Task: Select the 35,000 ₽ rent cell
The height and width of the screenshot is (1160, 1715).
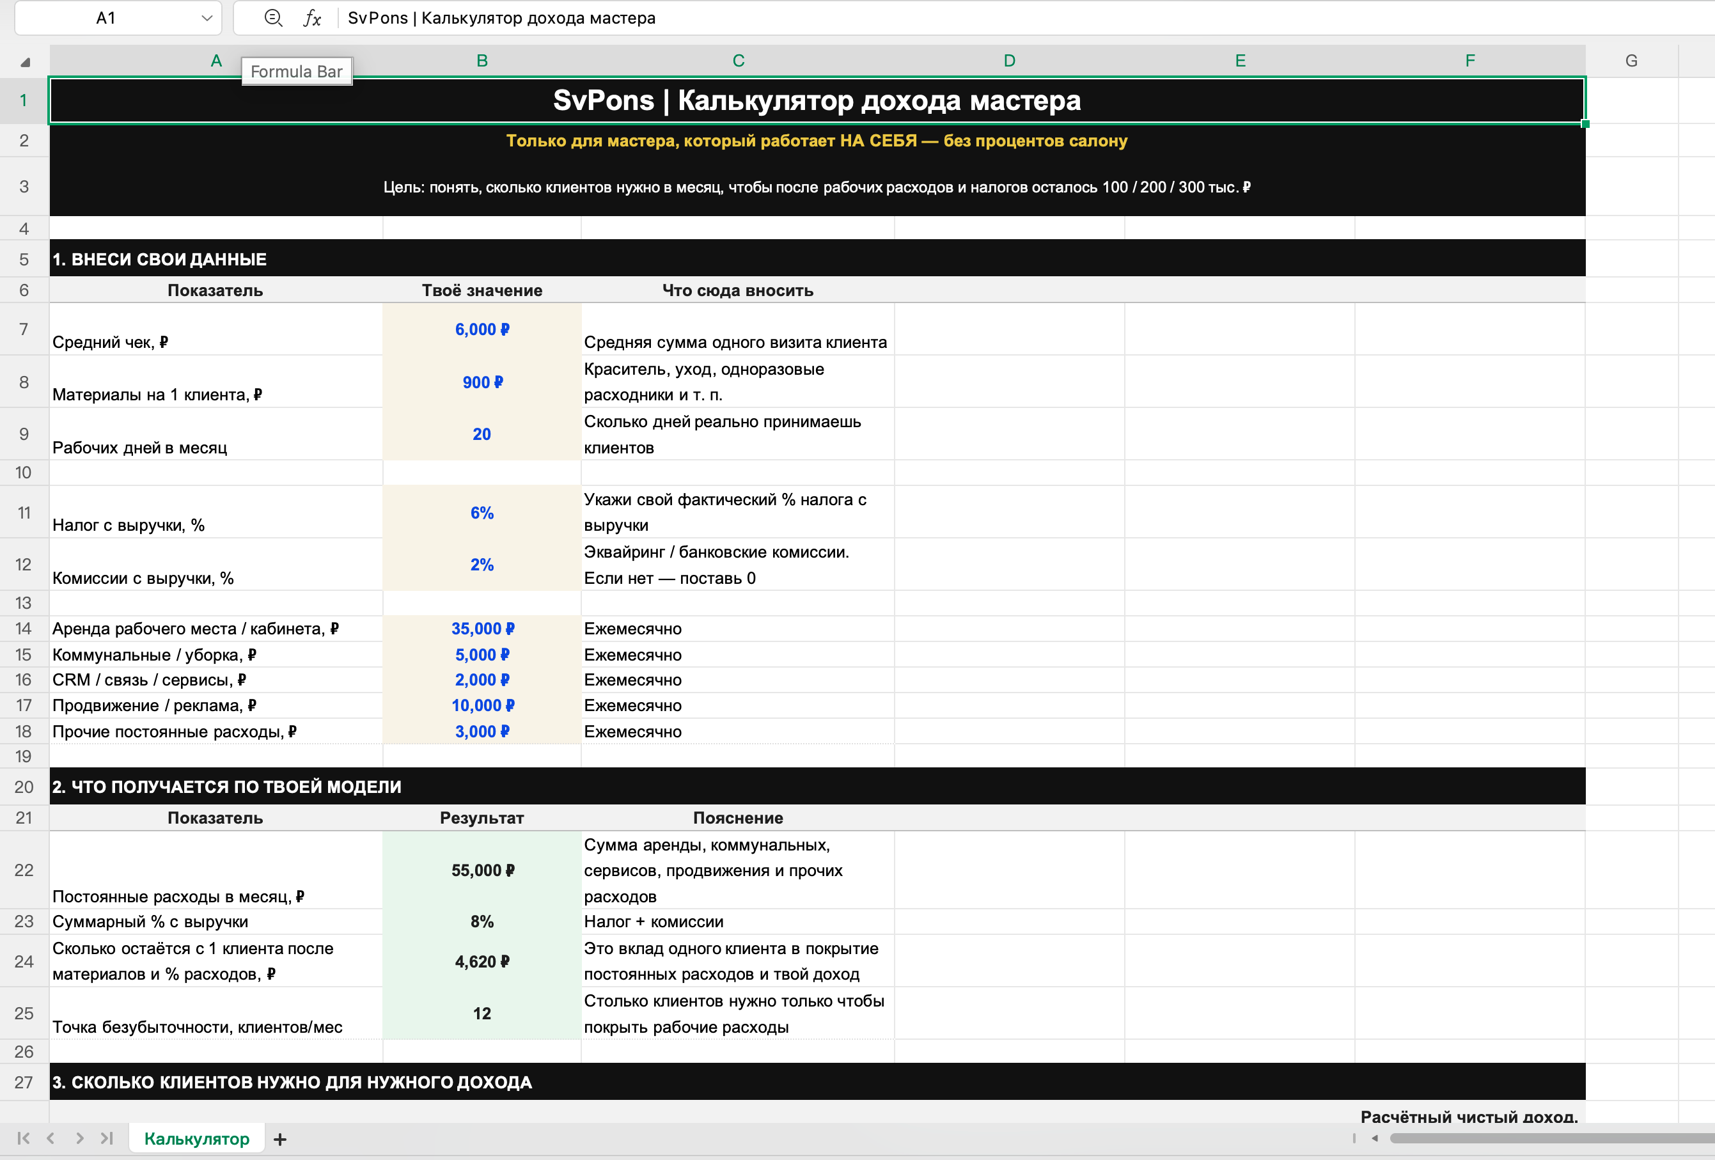Action: (482, 629)
